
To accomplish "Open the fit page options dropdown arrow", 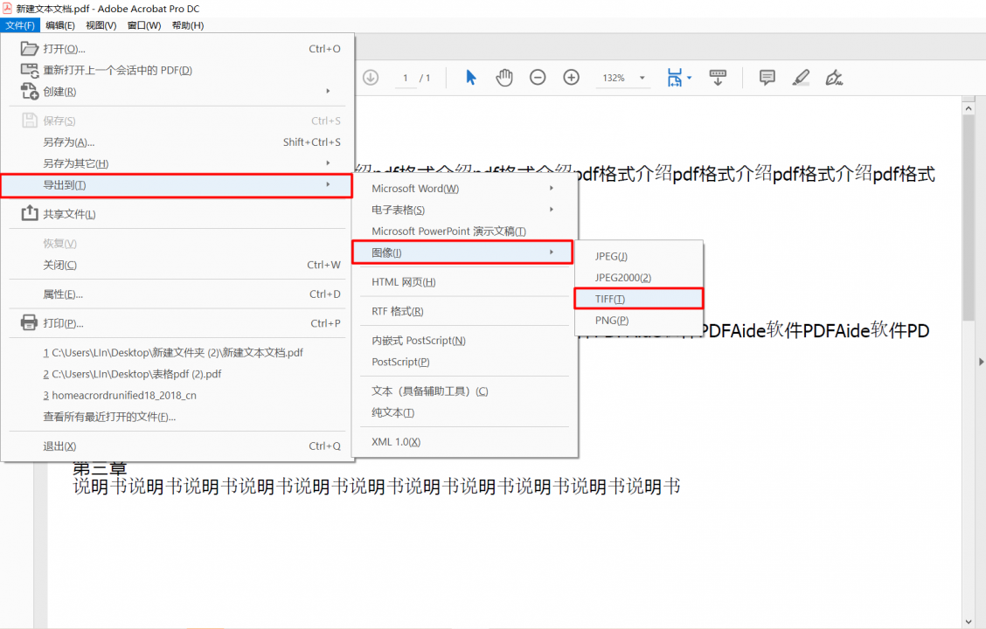I will (x=689, y=78).
